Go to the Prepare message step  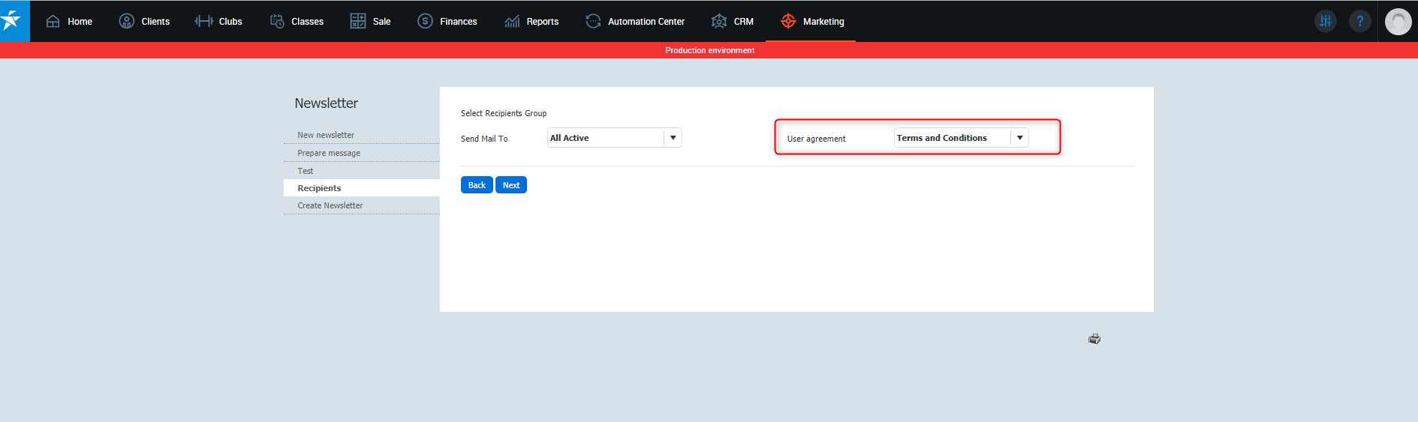(329, 153)
